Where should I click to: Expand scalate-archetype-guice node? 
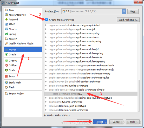click(x=46, y=78)
